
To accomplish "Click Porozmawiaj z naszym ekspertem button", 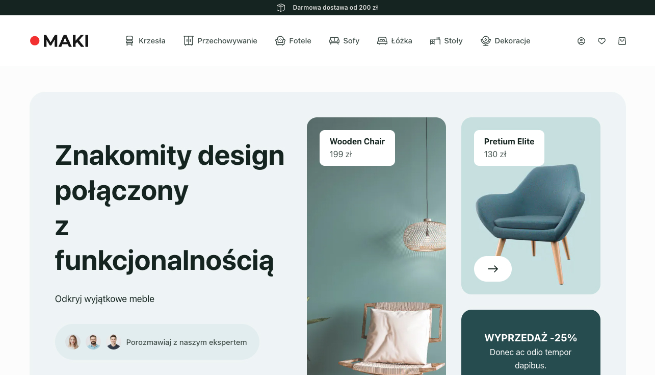I will click(157, 342).
